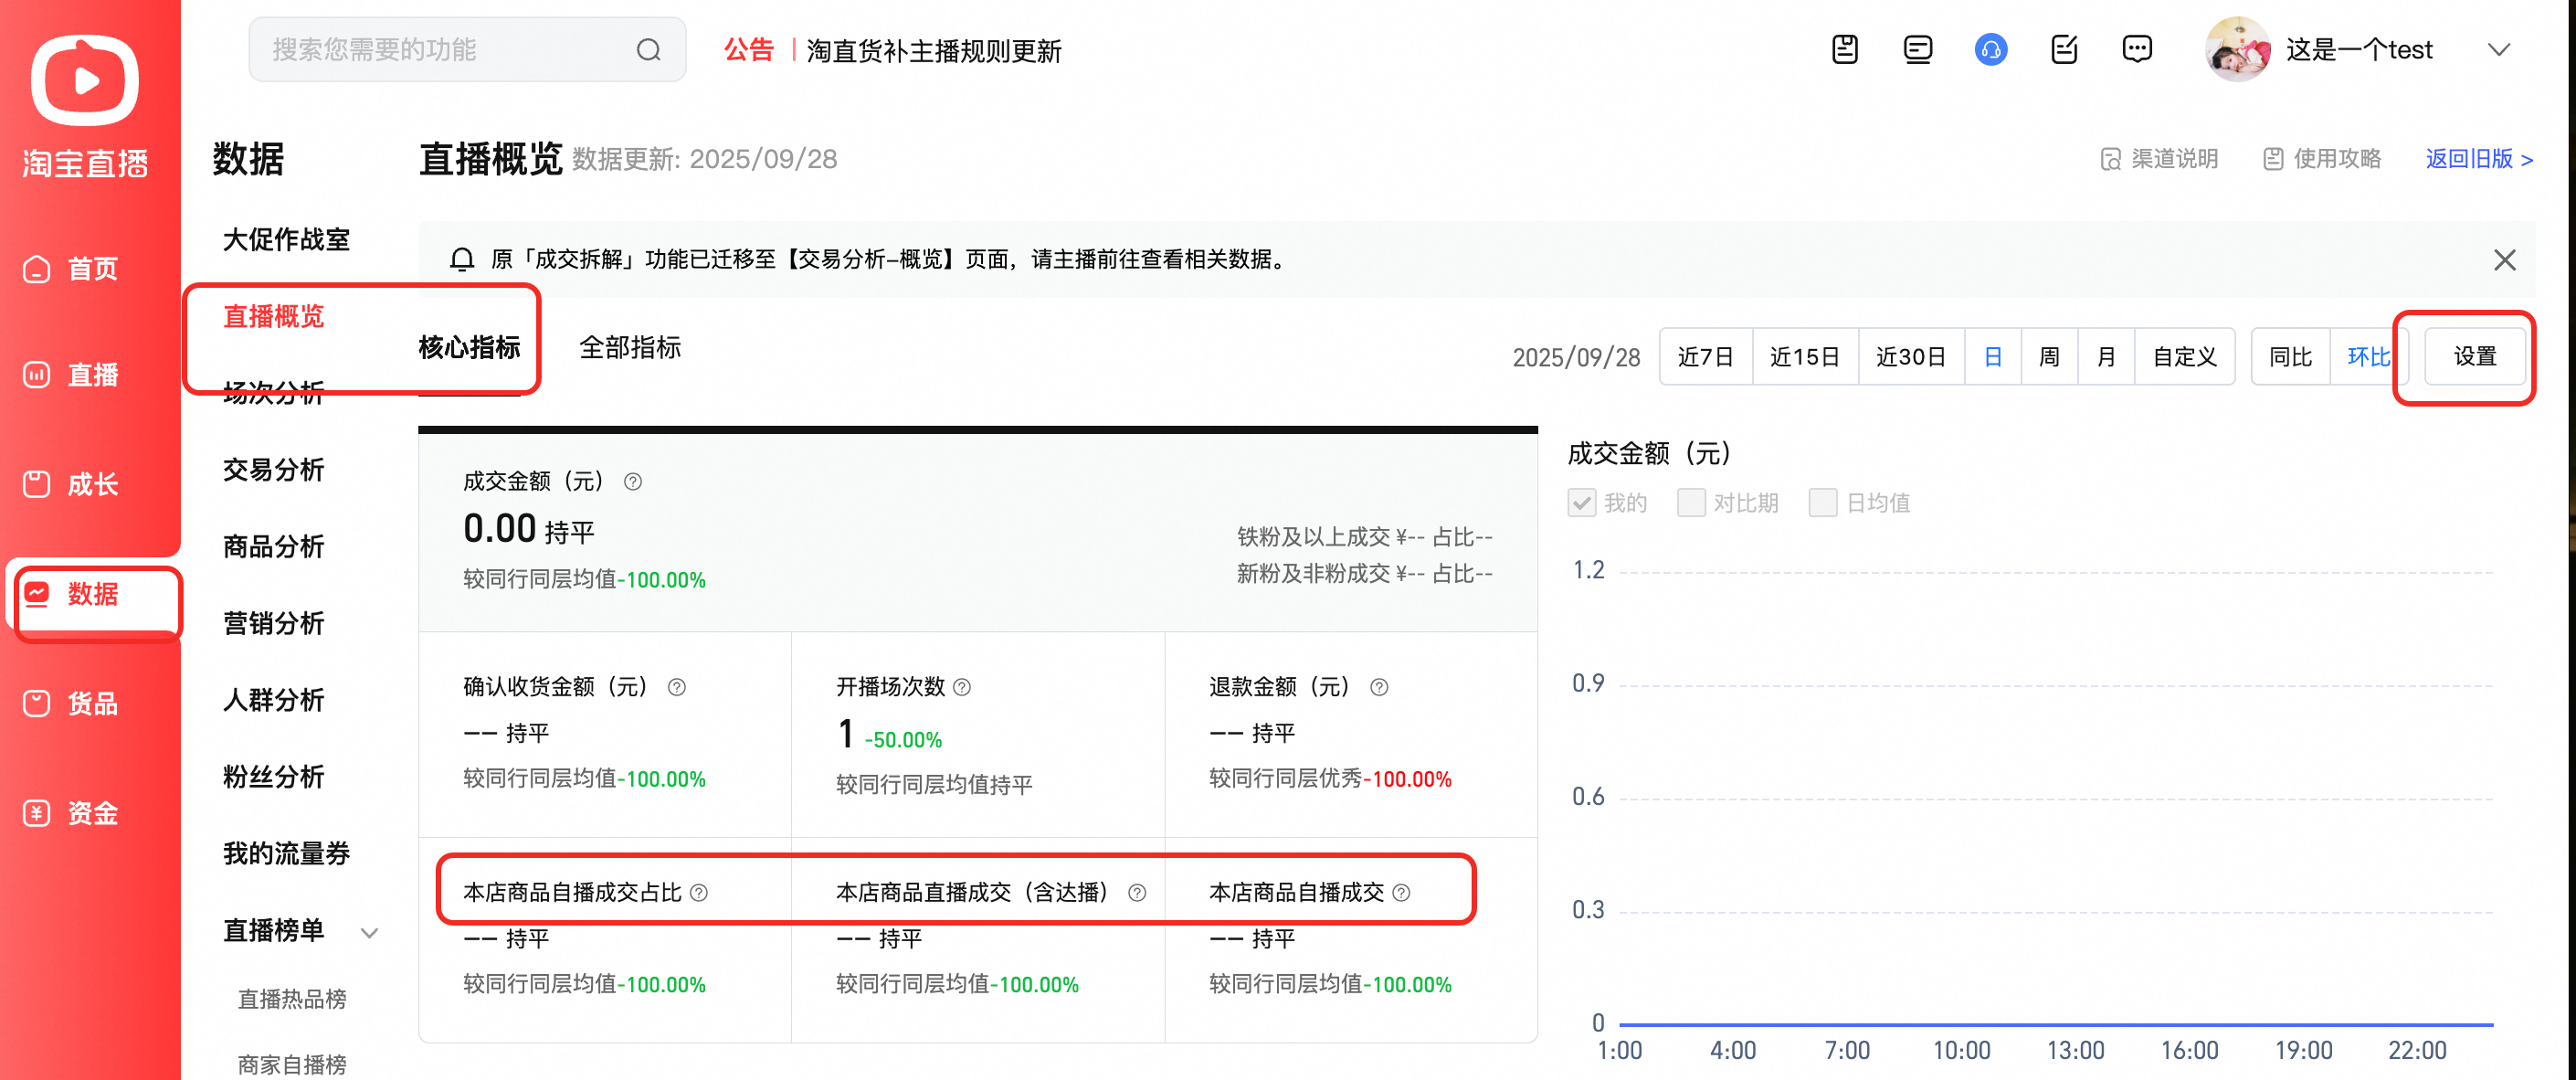Click the edit note icon in header
Viewport: 2576px width, 1080px height.
click(2064, 49)
